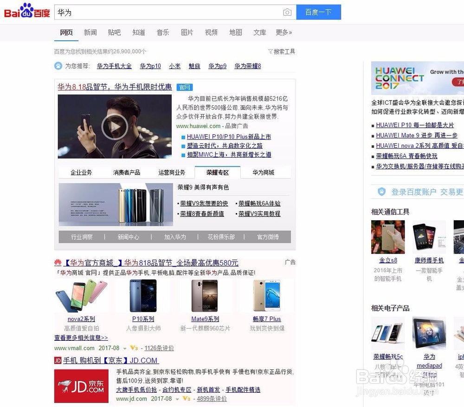Click the 康师傅手机 product image

coord(429,237)
